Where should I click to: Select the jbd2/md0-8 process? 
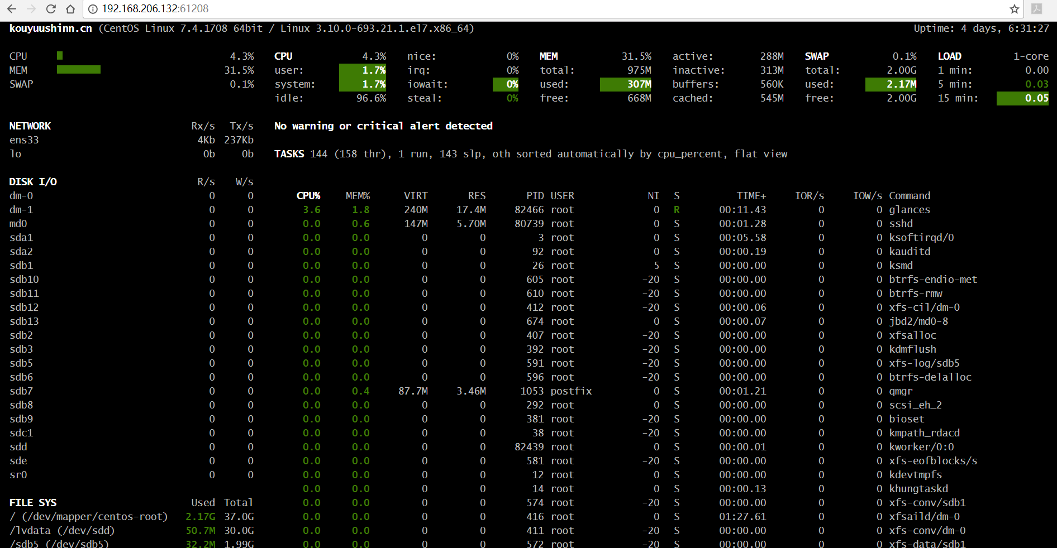pos(662,321)
